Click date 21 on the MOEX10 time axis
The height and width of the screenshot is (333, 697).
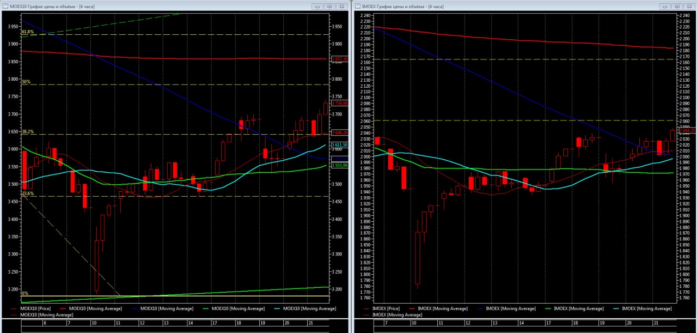tap(311, 323)
